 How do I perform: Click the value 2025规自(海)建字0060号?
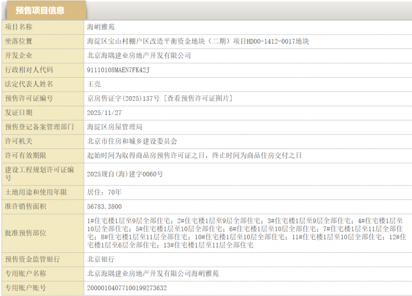pos(125,174)
